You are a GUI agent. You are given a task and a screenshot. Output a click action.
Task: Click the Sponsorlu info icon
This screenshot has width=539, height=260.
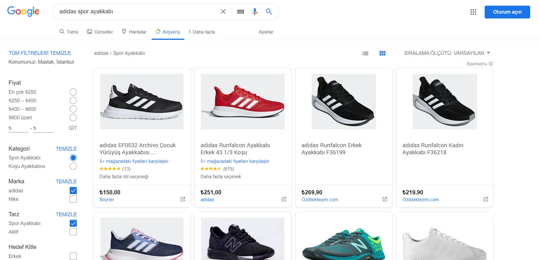tap(491, 64)
